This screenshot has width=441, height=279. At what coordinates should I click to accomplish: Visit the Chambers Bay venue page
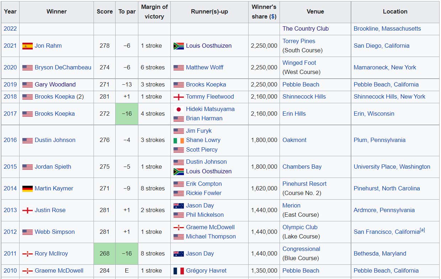[302, 167]
